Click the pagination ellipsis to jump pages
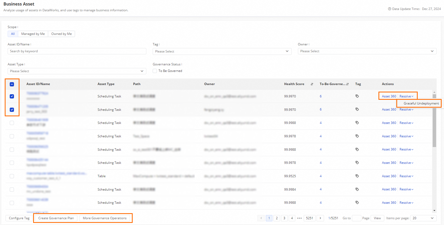Viewport: 444px width, 225px height. [x=300, y=218]
